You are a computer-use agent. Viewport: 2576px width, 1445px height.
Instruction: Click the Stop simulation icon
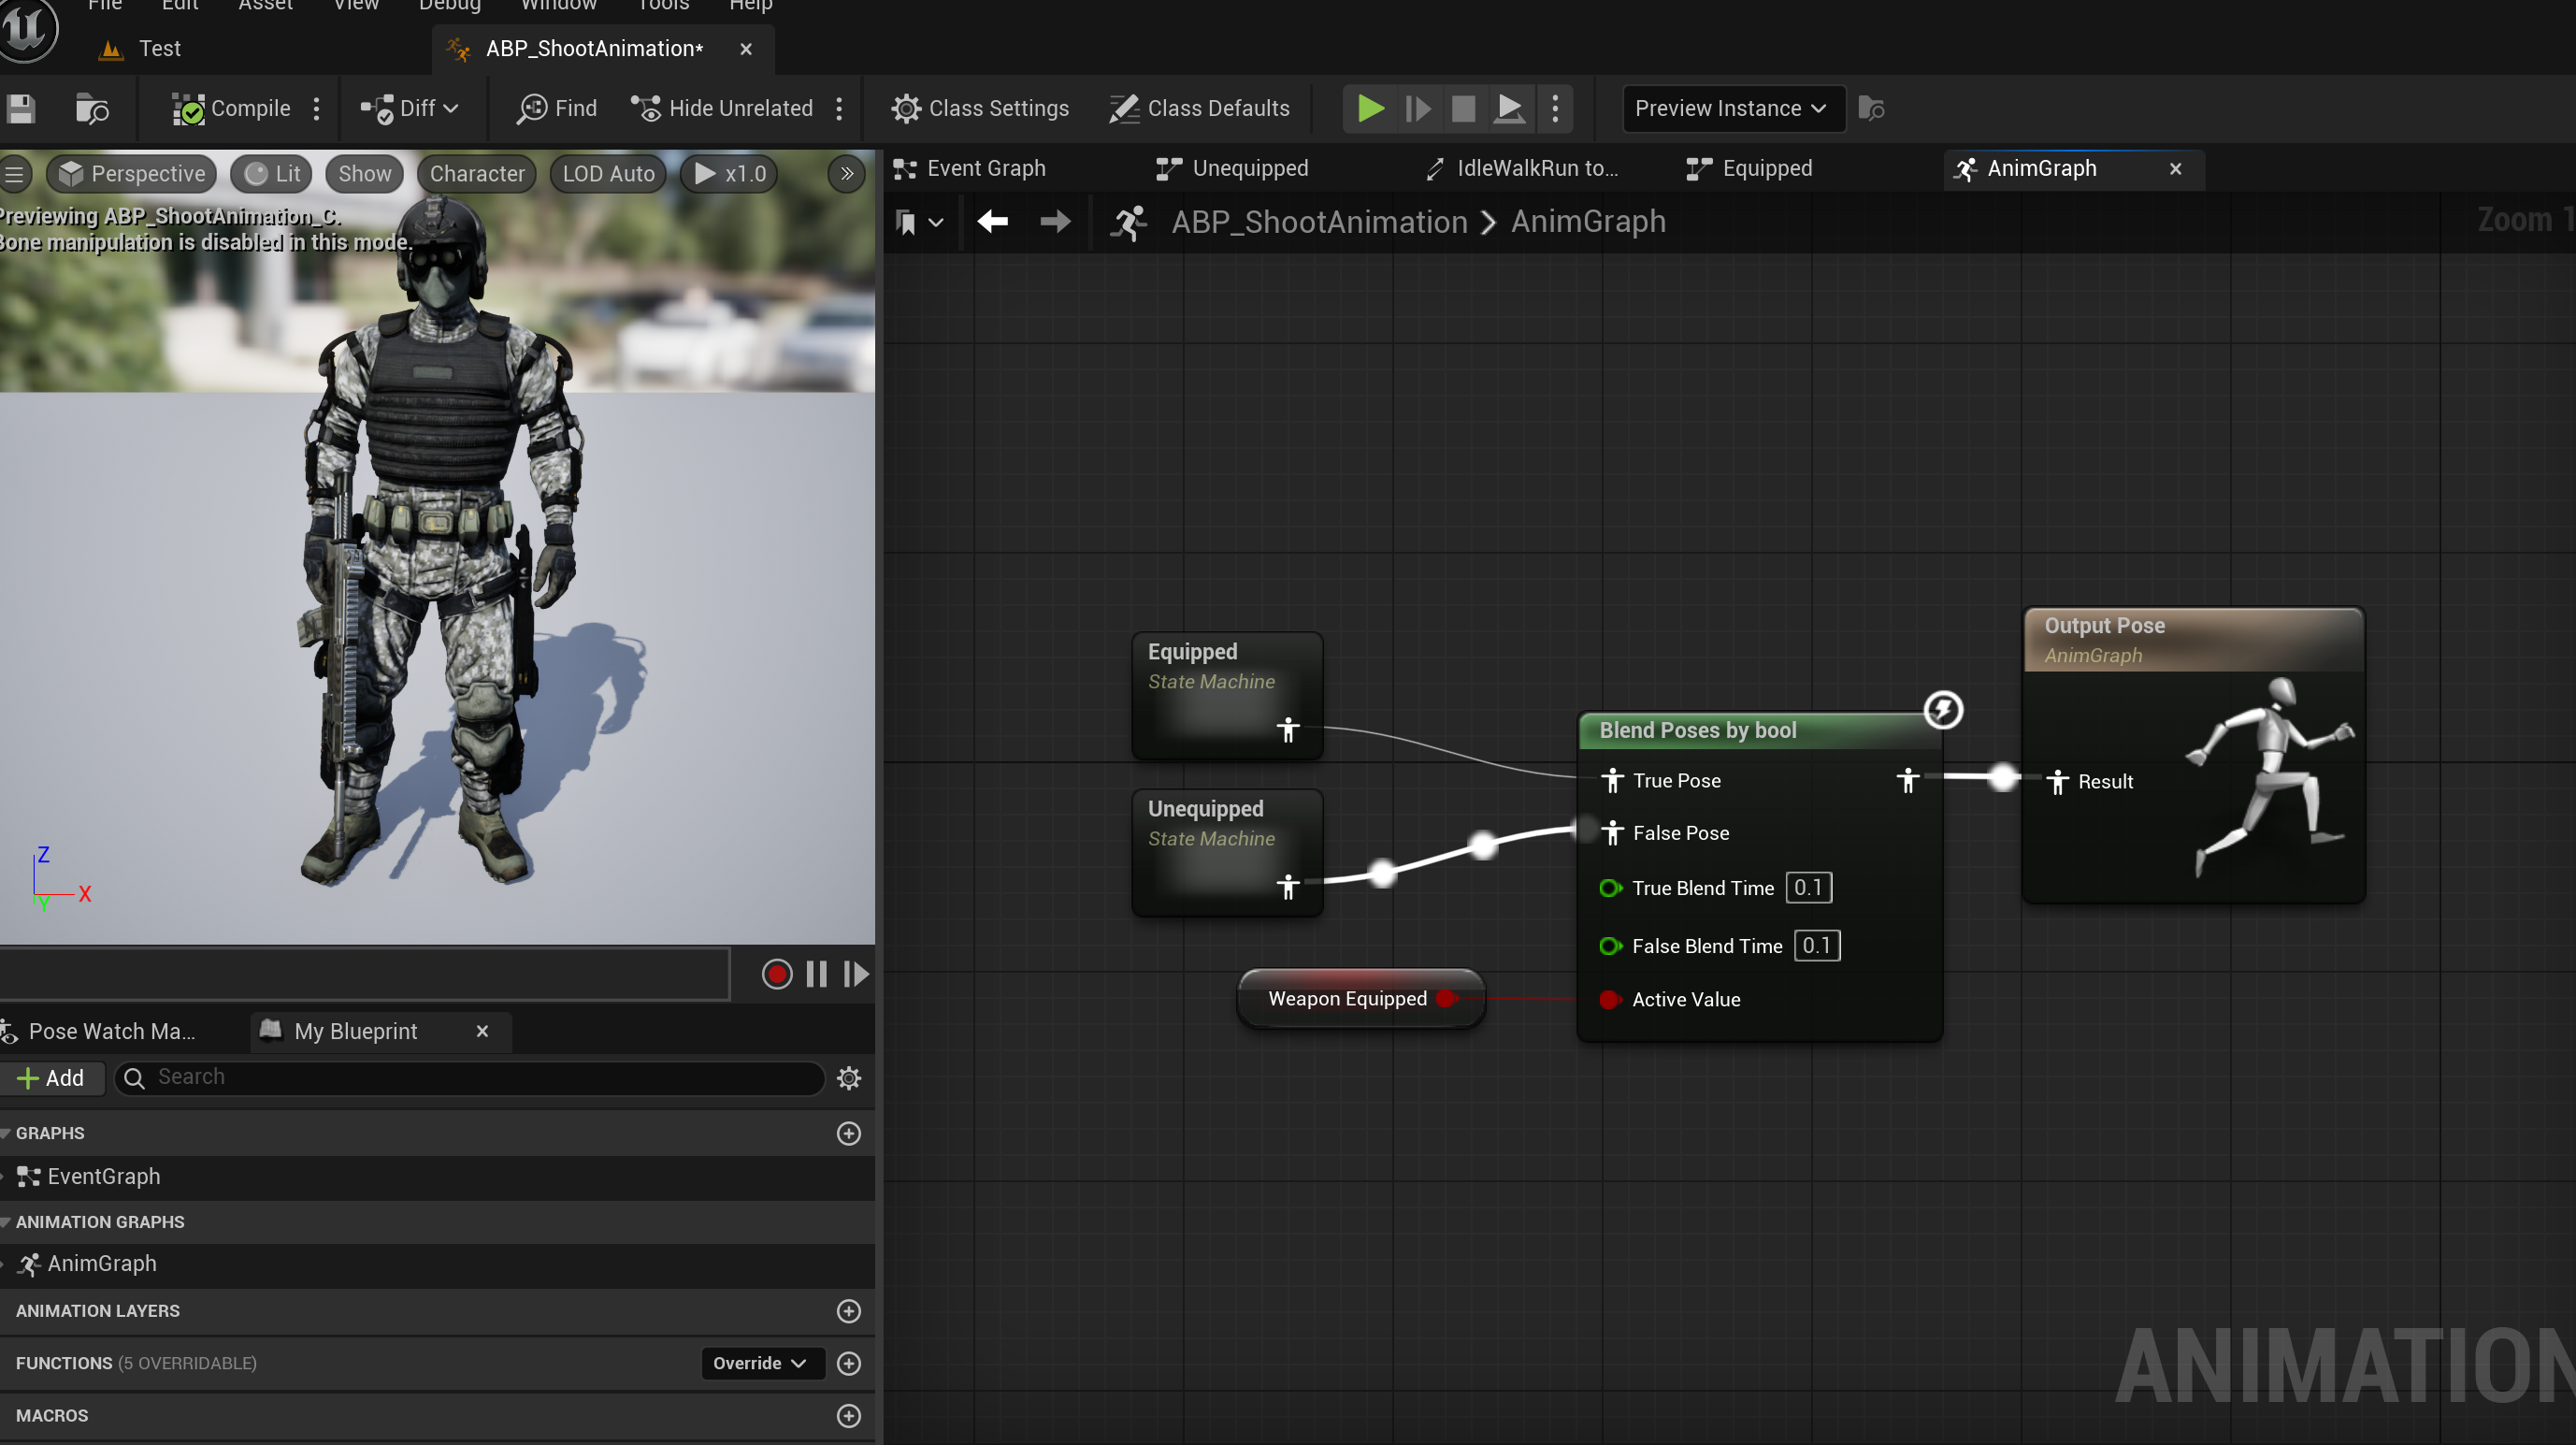pos(1462,108)
